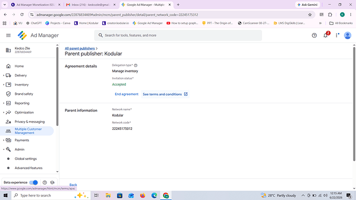Click the Accepted invitation status text

pyautogui.click(x=119, y=85)
